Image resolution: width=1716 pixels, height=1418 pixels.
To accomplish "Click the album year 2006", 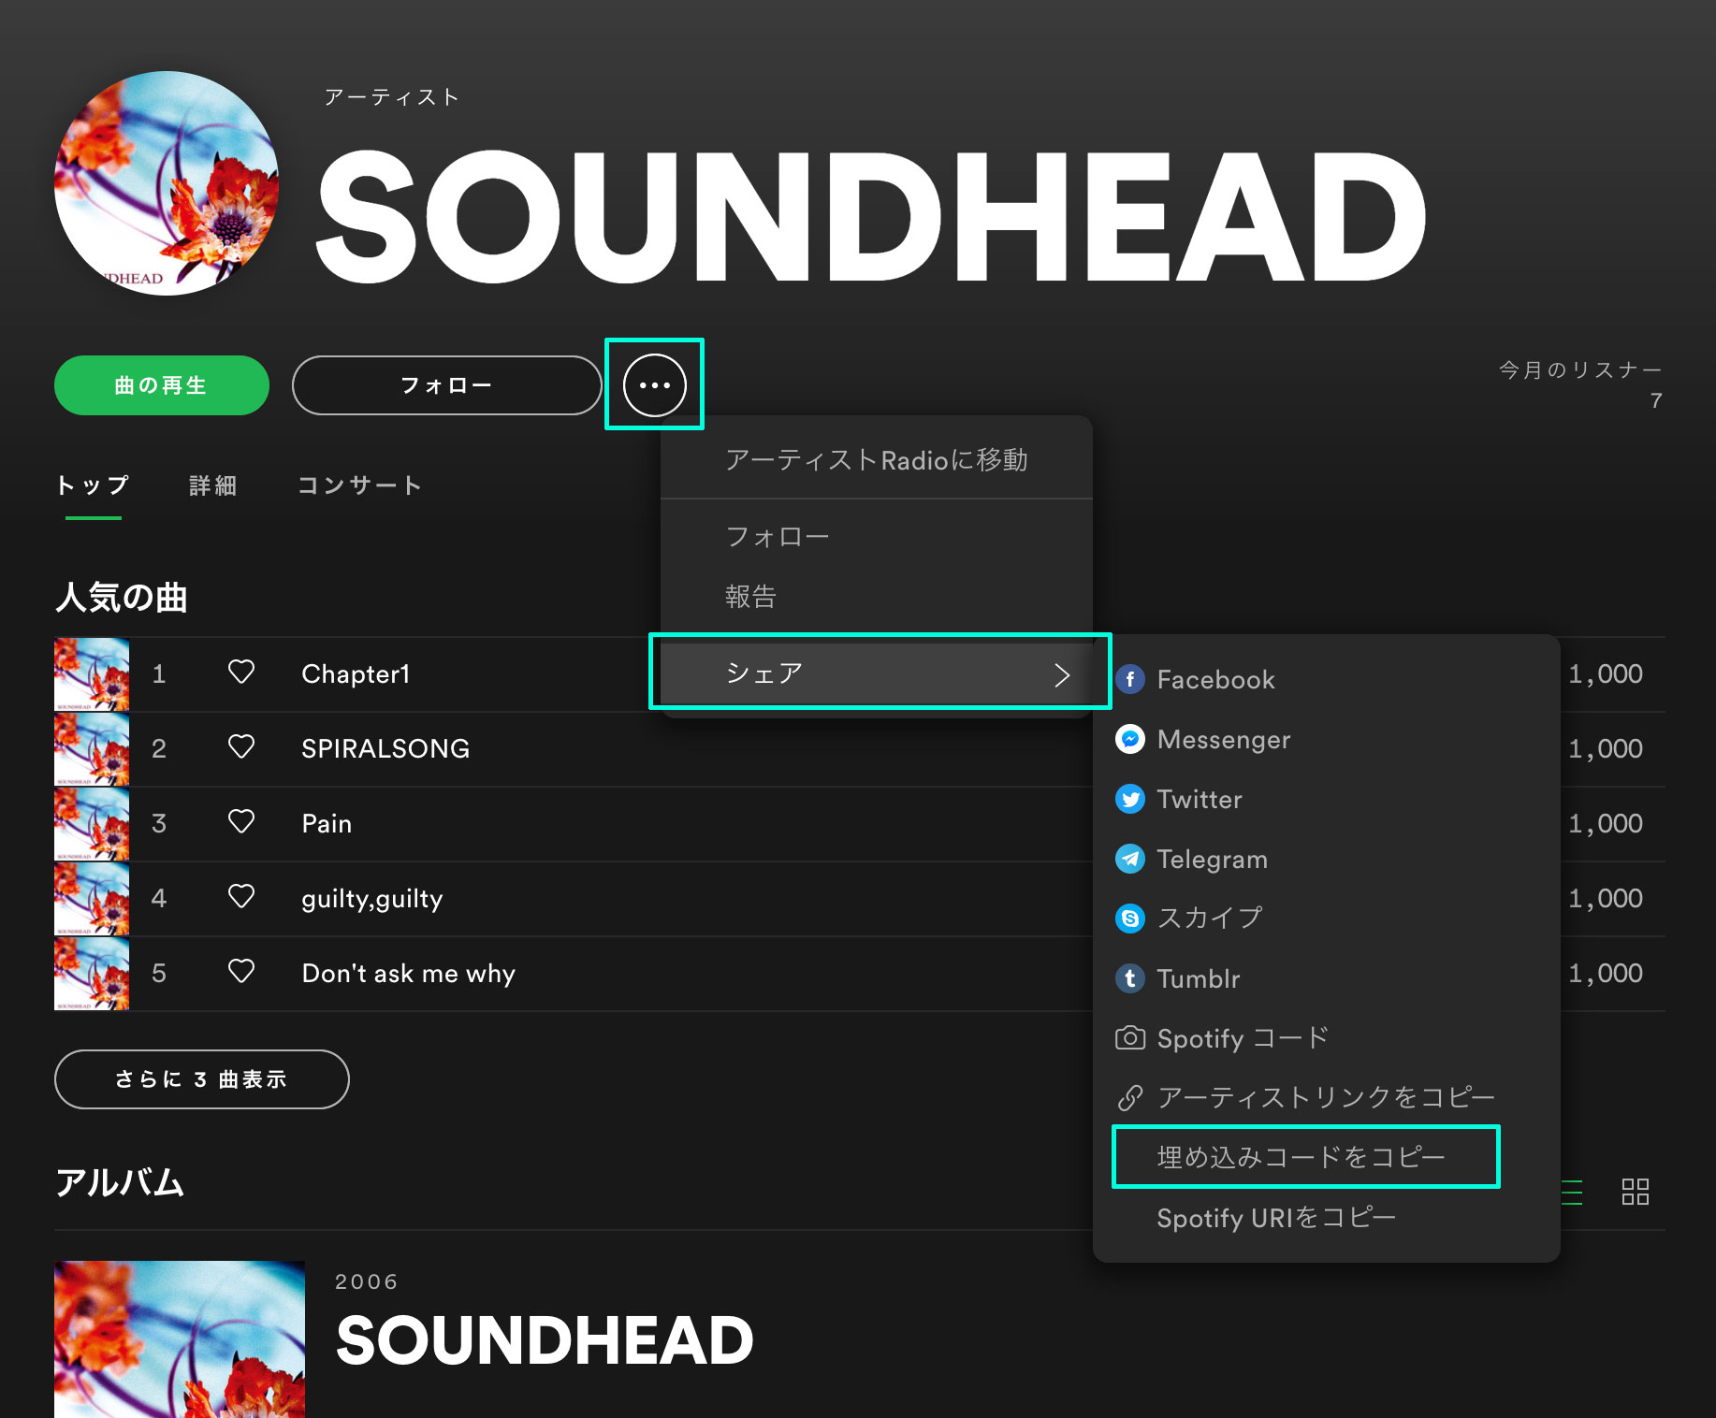I will [367, 1281].
